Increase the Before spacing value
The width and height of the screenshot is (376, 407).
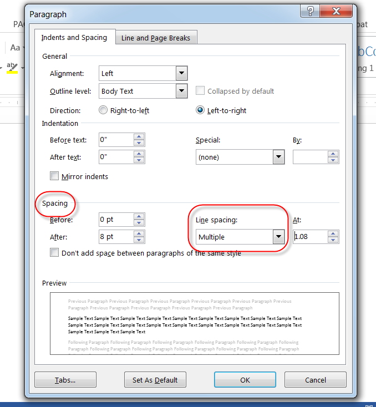point(139,216)
